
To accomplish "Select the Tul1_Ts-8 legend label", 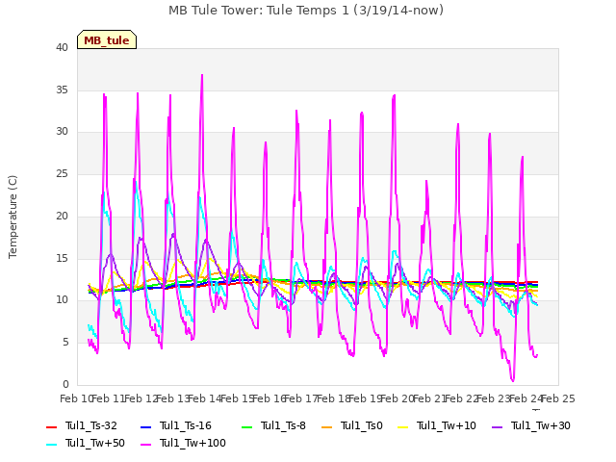I will point(283,425).
